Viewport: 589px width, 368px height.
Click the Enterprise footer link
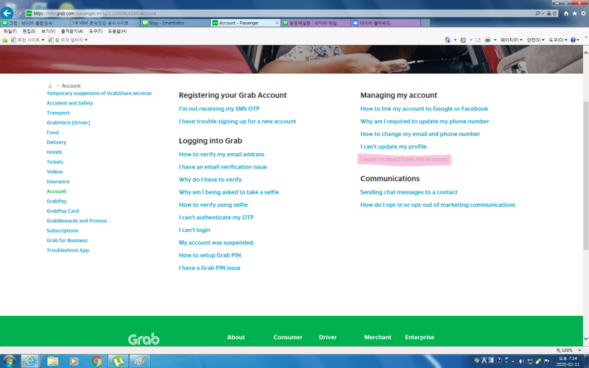coord(419,337)
